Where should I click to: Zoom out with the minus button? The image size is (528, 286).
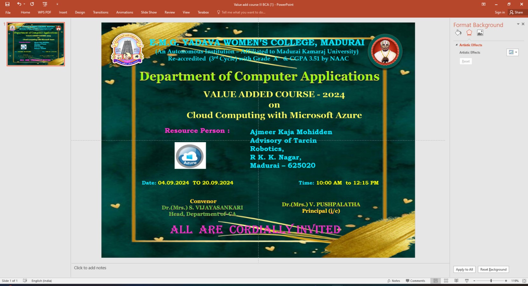[474, 281]
